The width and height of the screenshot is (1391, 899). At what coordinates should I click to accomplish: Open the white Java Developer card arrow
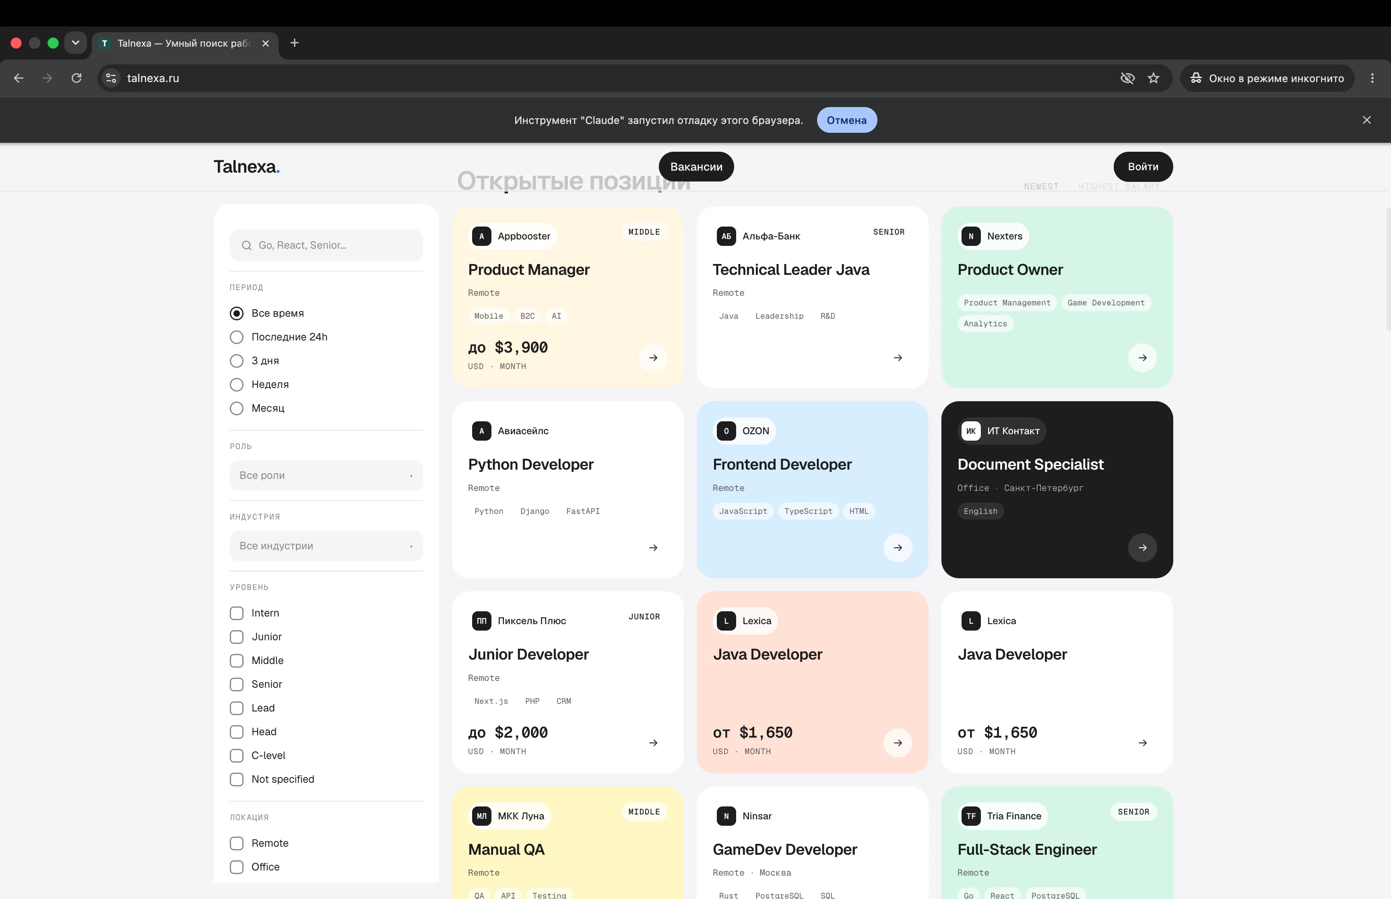(x=1142, y=743)
